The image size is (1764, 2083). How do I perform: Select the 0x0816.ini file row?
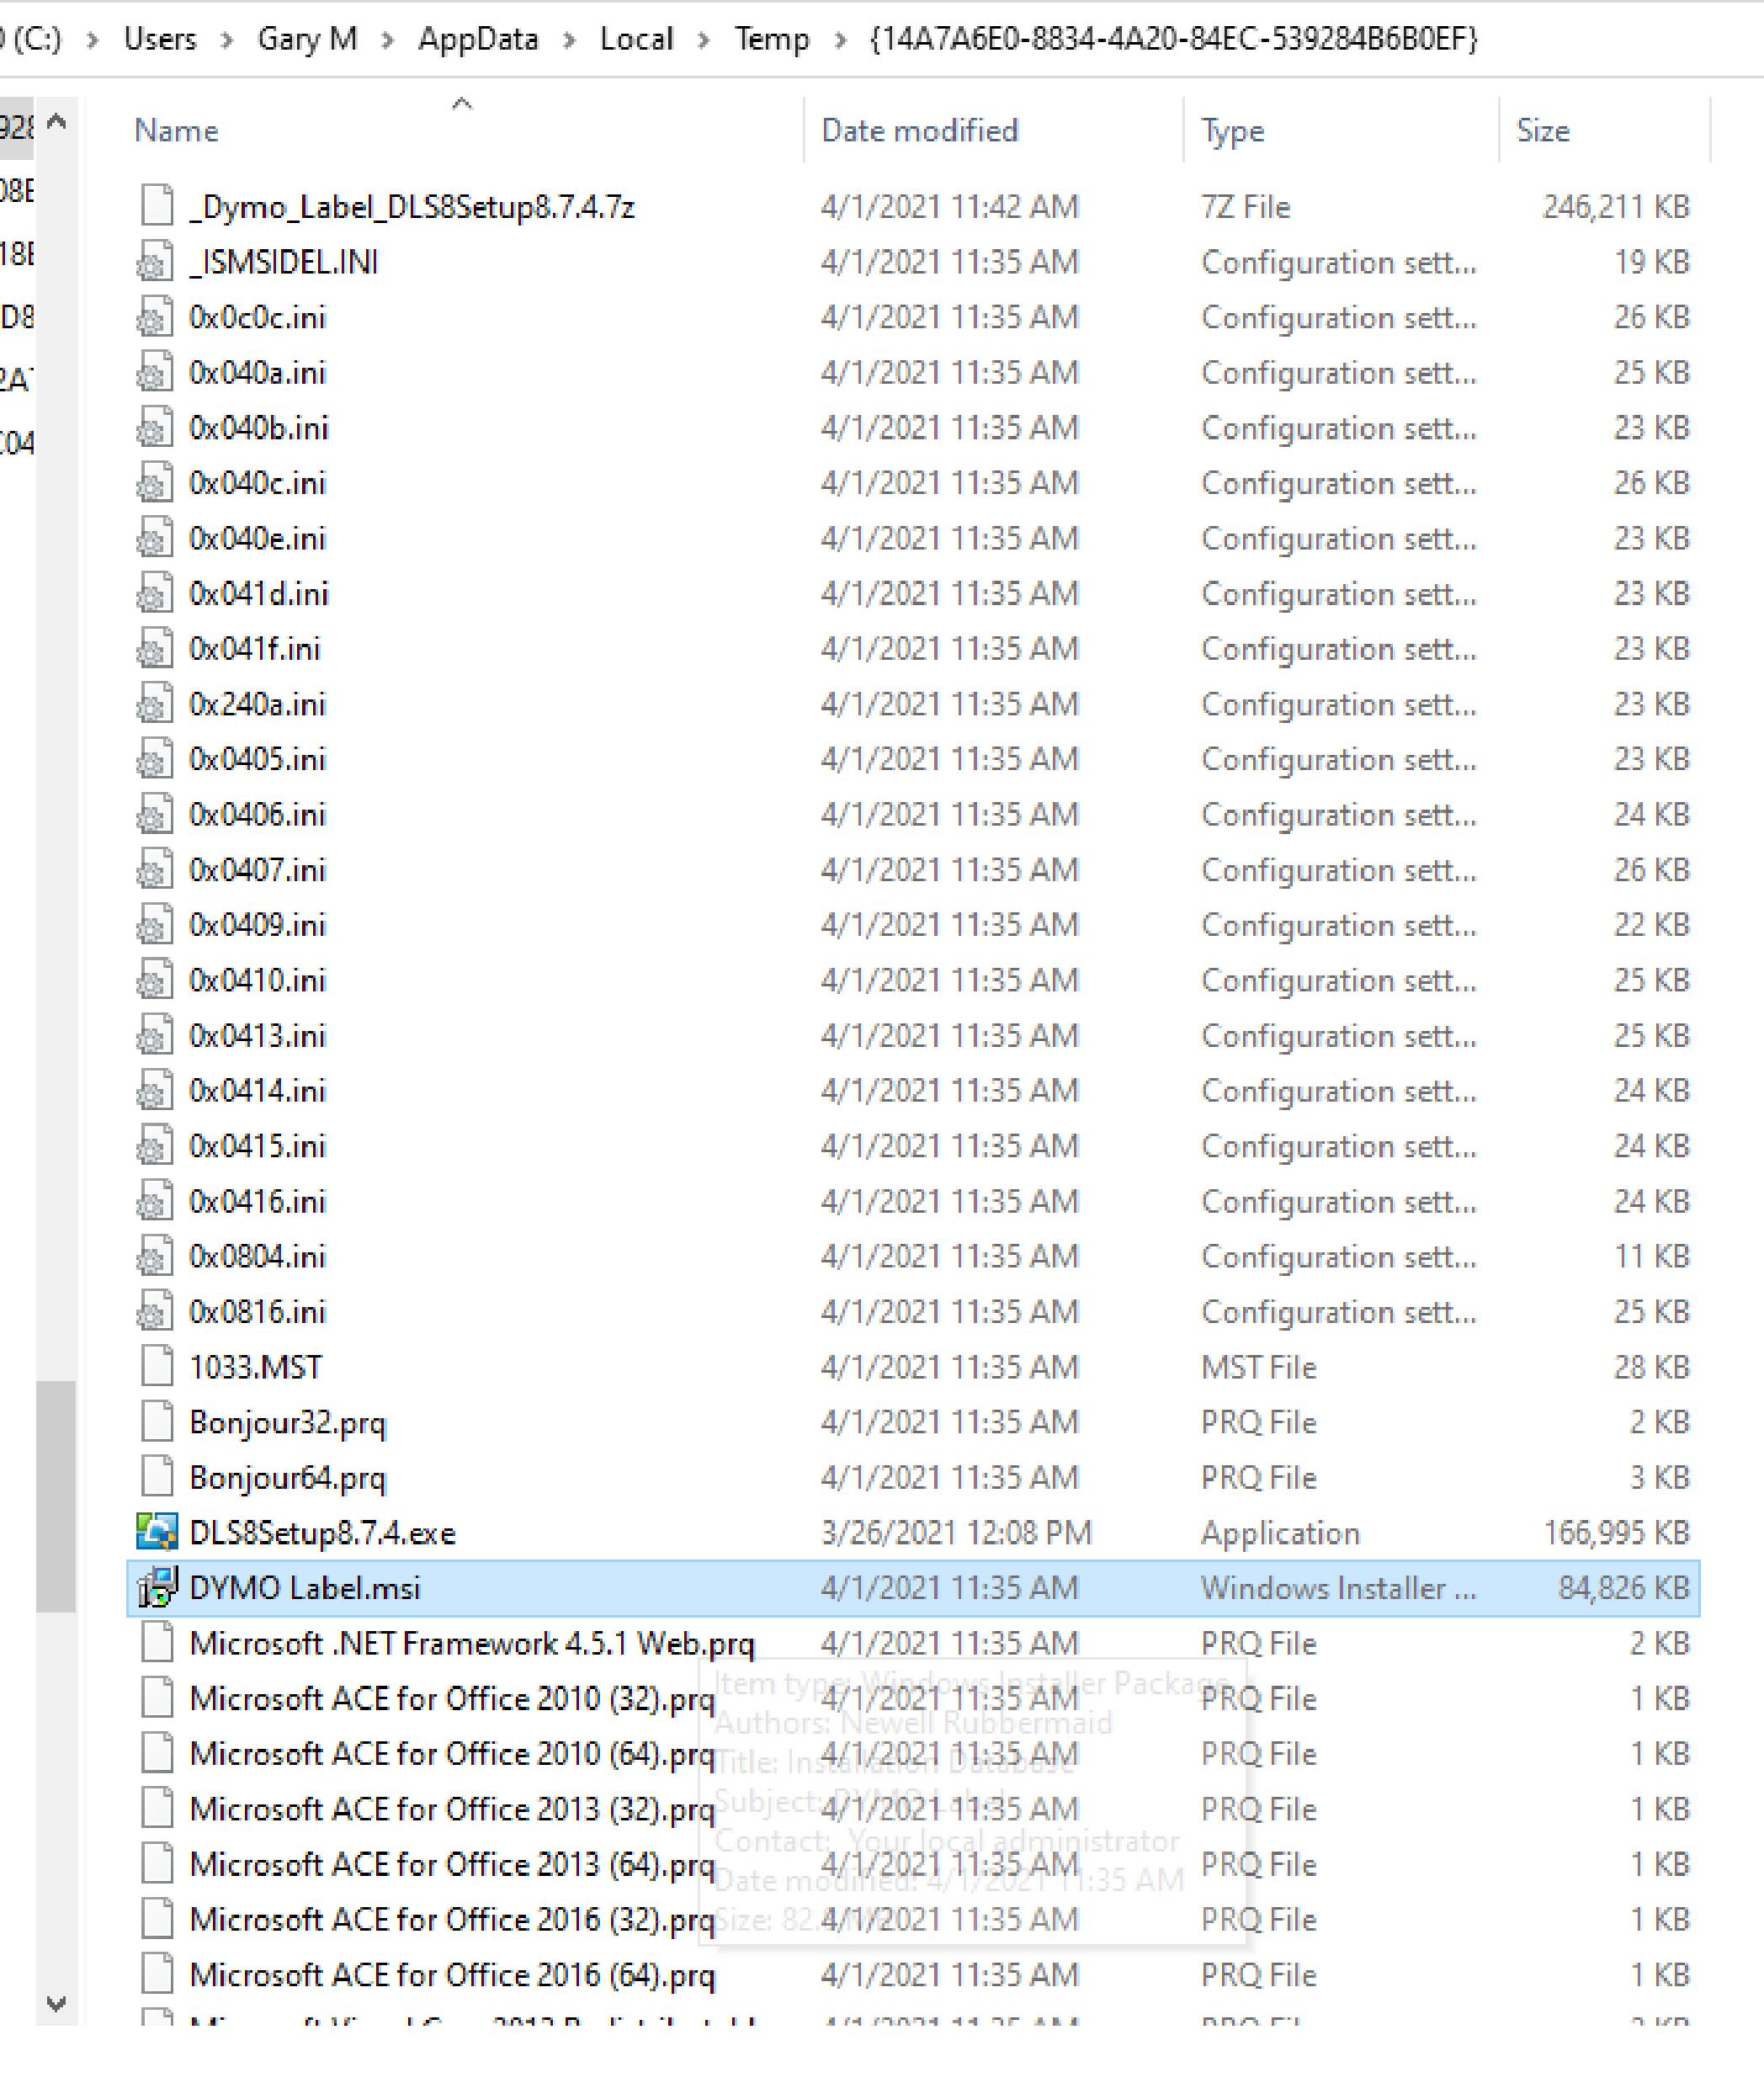tap(257, 1311)
